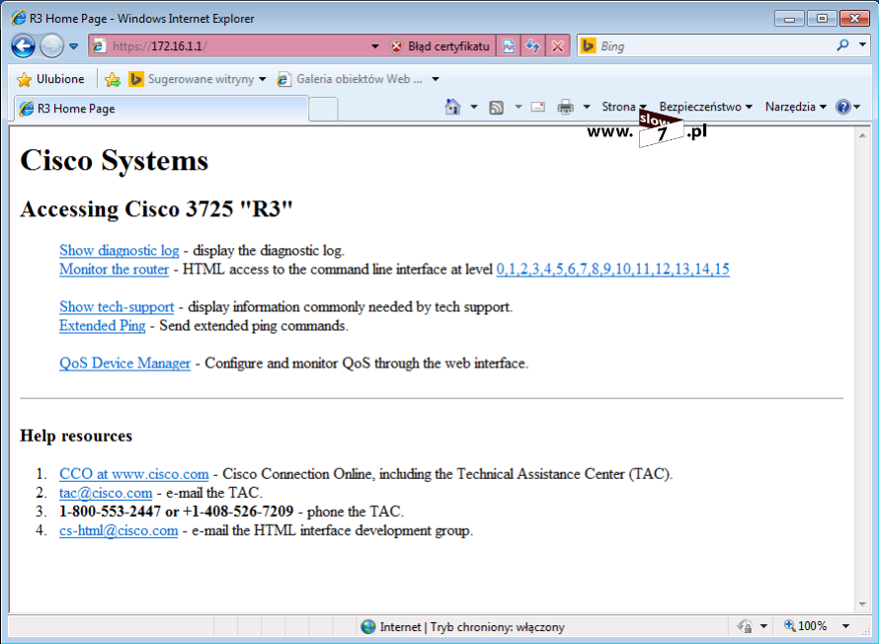Click the cs-html@cisco.com email link
This screenshot has height=644, width=879.
pos(119,530)
